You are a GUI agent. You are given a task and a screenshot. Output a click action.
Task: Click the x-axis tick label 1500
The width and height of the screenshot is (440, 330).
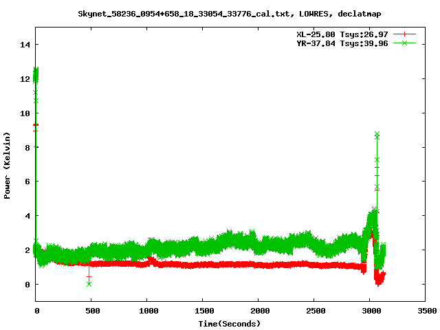click(x=204, y=311)
